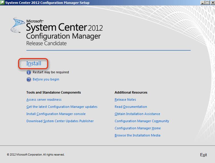
Task: Click the System Center logo graphic
Action: pos(17,25)
